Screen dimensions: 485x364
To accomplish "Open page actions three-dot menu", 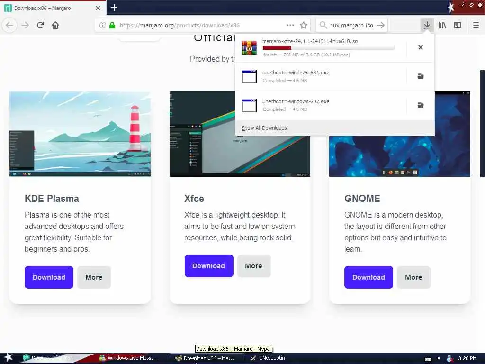I will coord(290,25).
